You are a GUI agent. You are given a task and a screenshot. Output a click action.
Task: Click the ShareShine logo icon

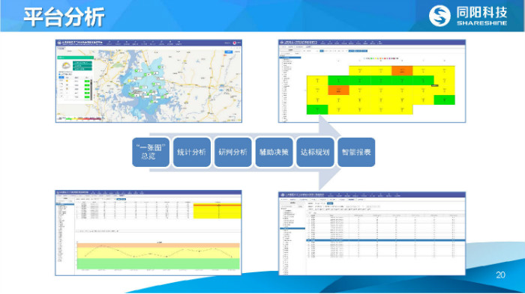pyautogui.click(x=439, y=16)
